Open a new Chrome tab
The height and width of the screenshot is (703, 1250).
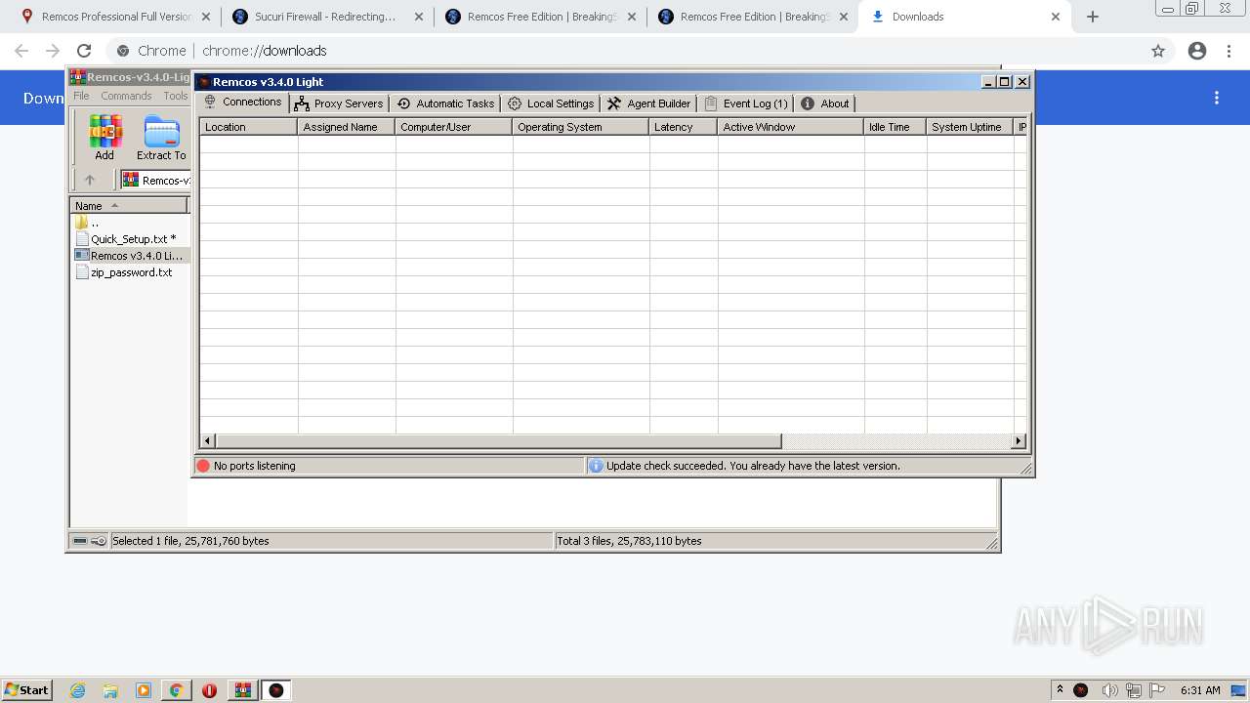pyautogui.click(x=1093, y=17)
